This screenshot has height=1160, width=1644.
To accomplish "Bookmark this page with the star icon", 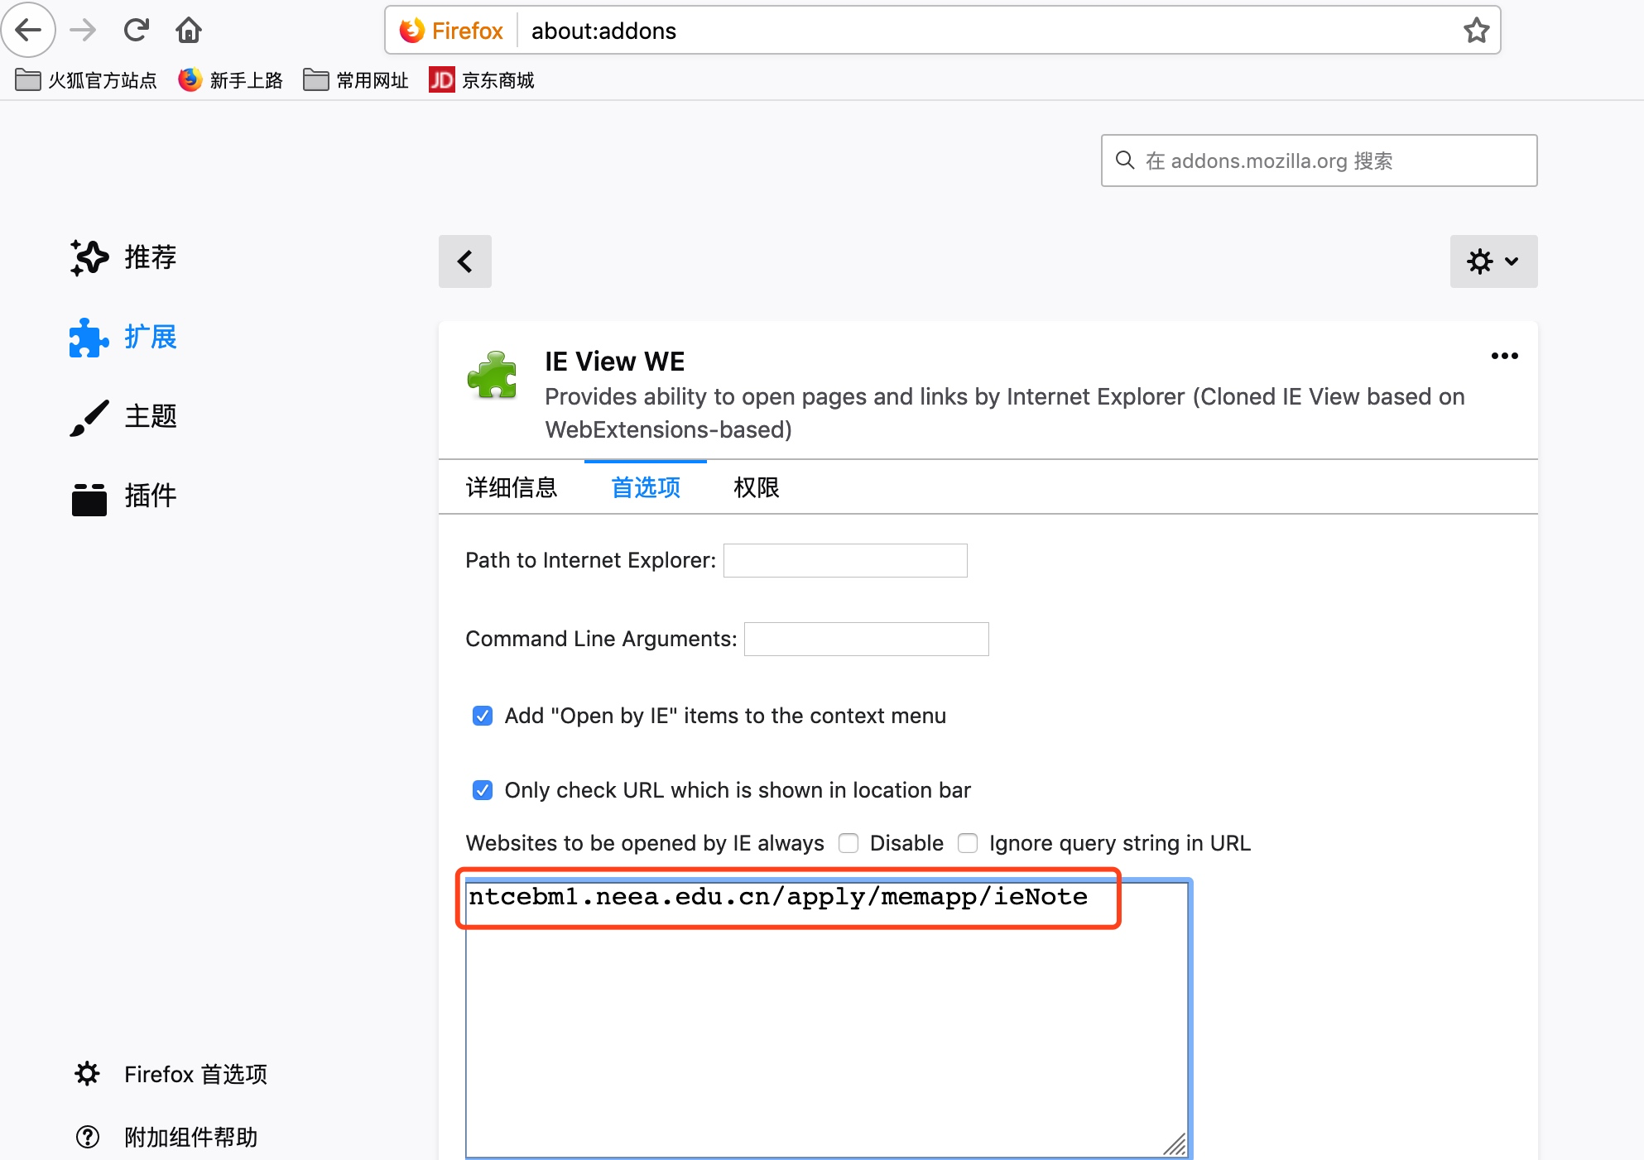I will pos(1476,31).
